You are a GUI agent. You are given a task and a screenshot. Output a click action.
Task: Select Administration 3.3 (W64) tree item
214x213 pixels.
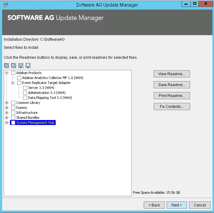point(46,93)
